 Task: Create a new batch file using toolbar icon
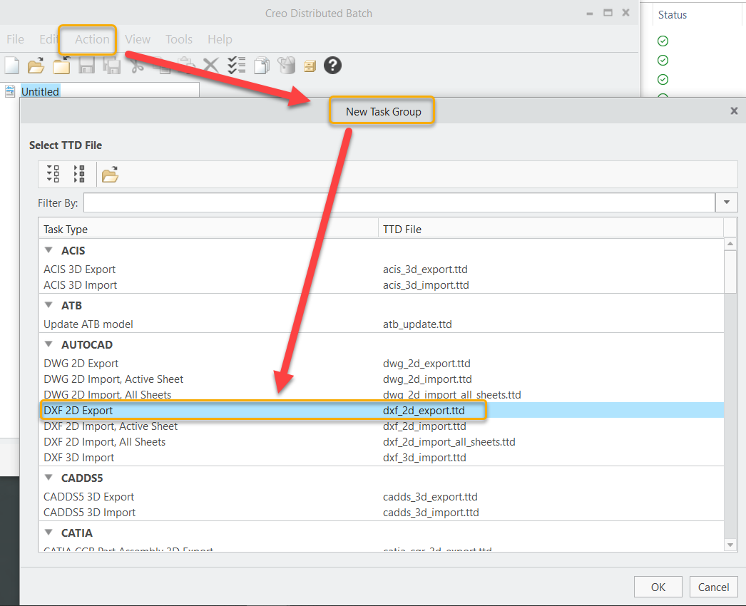click(x=11, y=65)
